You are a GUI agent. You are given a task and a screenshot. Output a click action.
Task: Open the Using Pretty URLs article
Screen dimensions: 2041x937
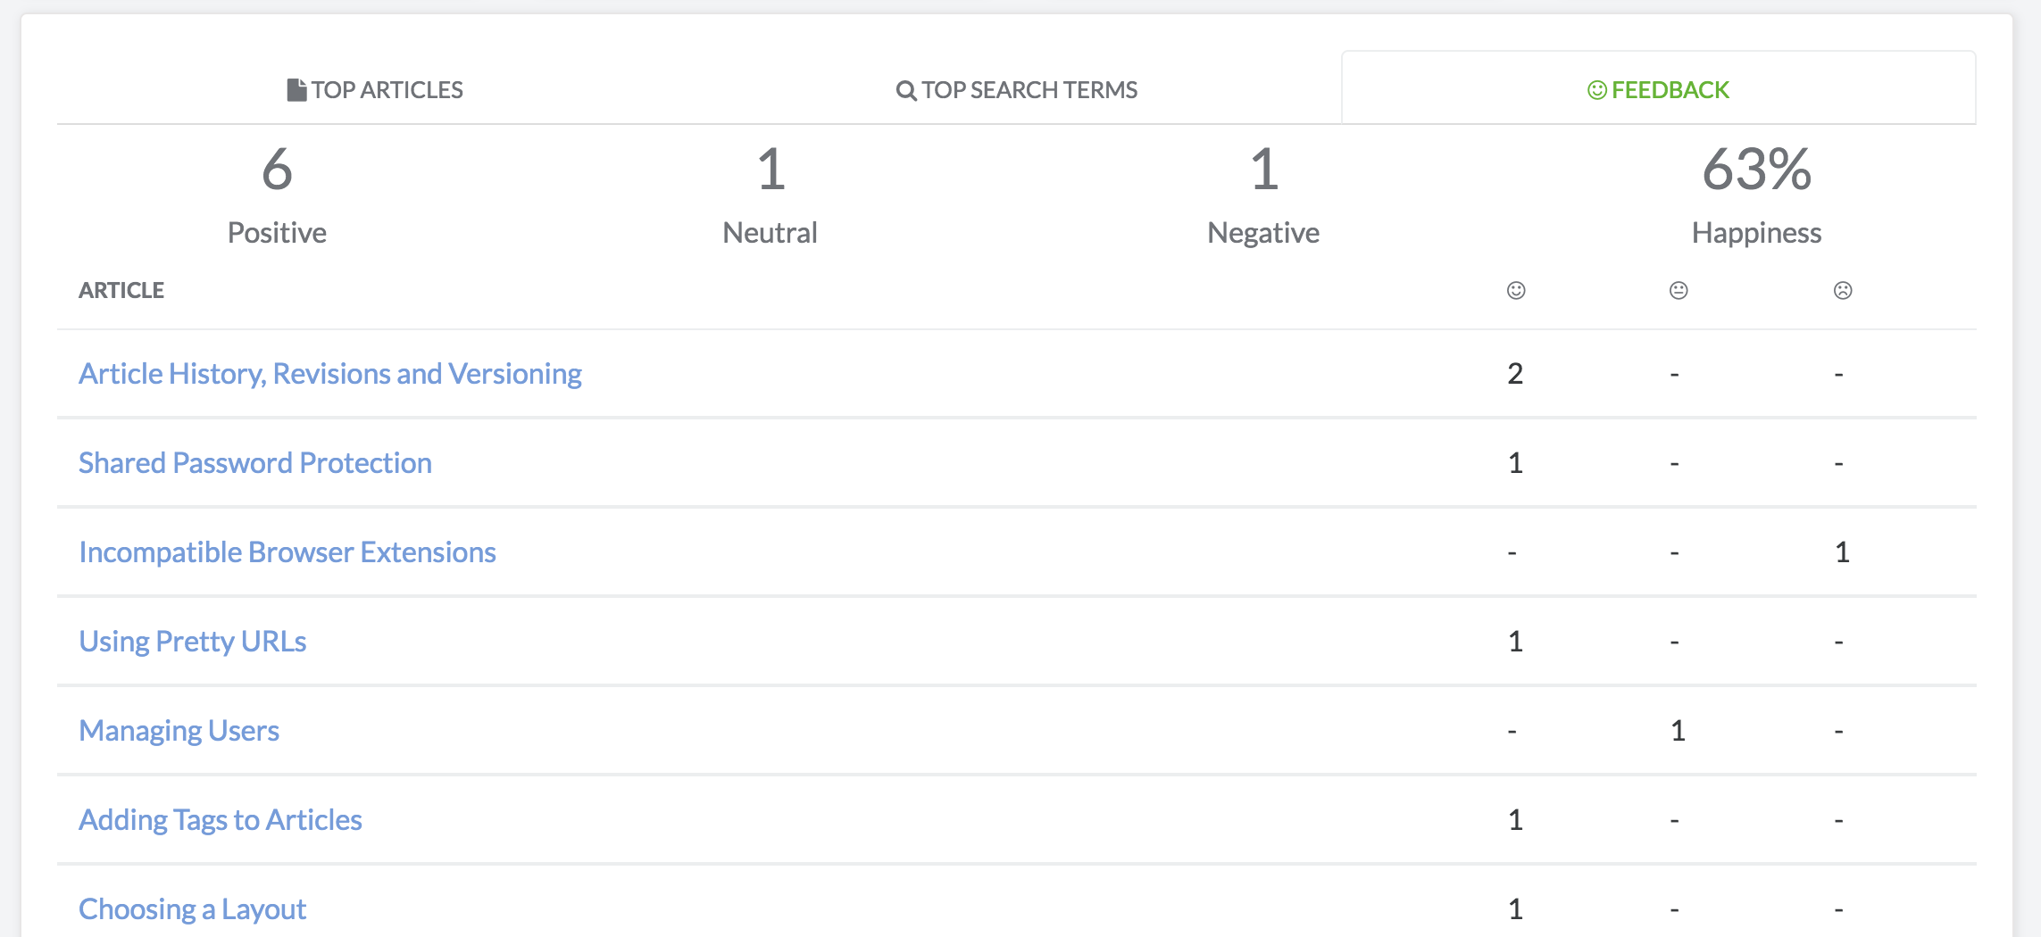pyautogui.click(x=193, y=641)
